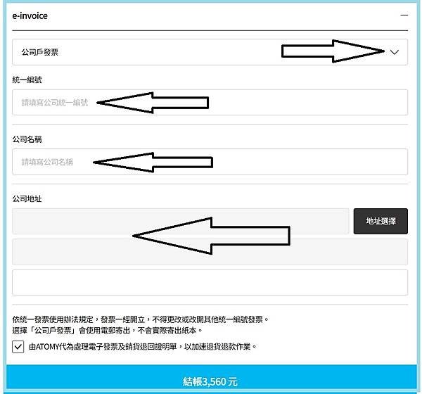Click the 結帳3,560 元 checkout button
The width and height of the screenshot is (422, 394).
211,378
